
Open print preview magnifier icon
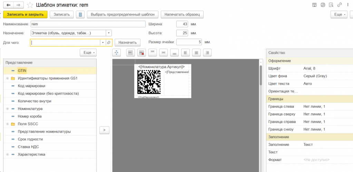click(331, 5)
